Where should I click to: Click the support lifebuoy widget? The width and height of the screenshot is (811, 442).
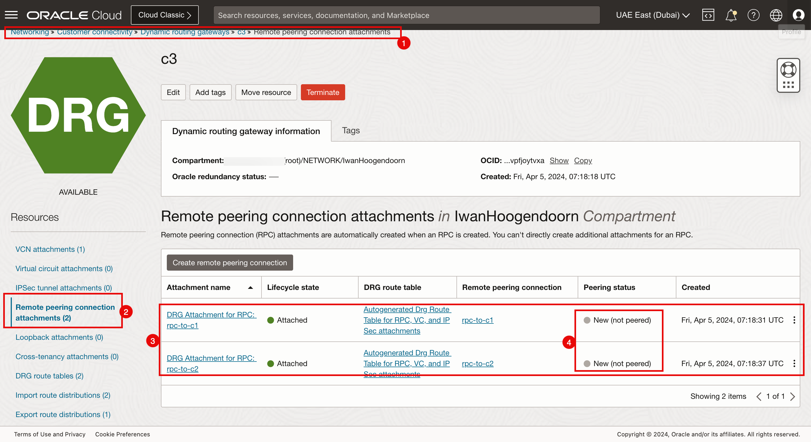click(x=788, y=70)
